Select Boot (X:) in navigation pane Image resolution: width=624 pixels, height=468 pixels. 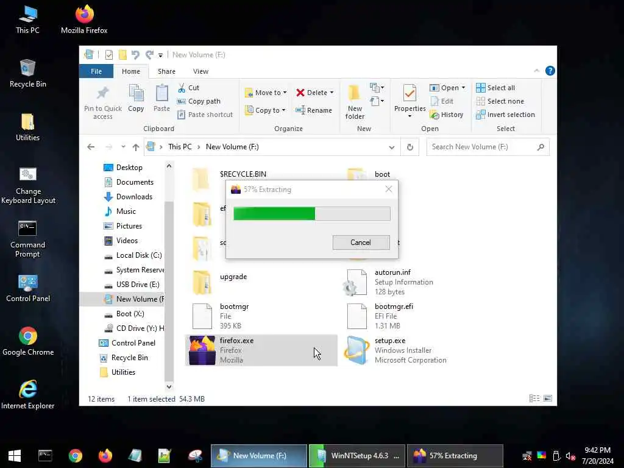click(124, 314)
